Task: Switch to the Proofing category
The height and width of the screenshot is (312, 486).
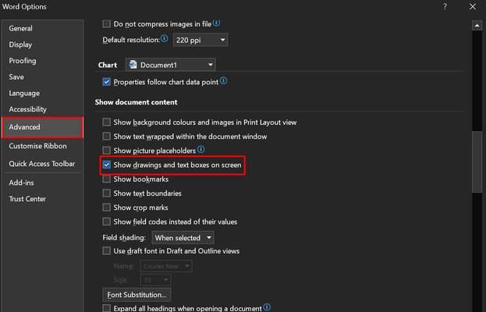Action: [x=23, y=61]
